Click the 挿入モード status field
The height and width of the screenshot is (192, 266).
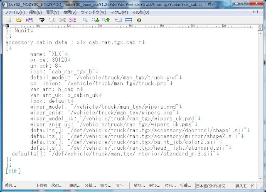(245, 186)
